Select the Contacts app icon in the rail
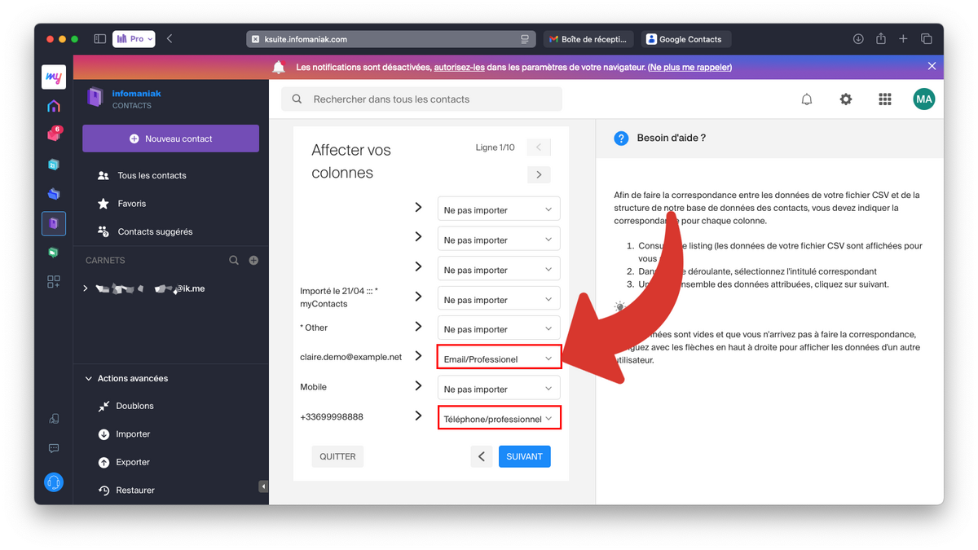 [x=54, y=223]
